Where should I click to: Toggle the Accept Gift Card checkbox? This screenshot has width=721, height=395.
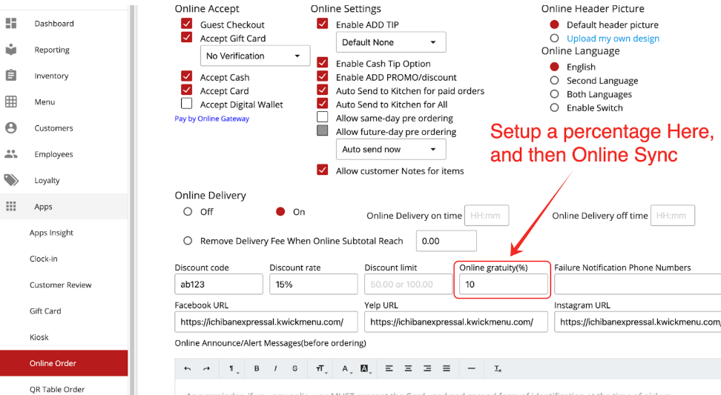pyautogui.click(x=187, y=37)
